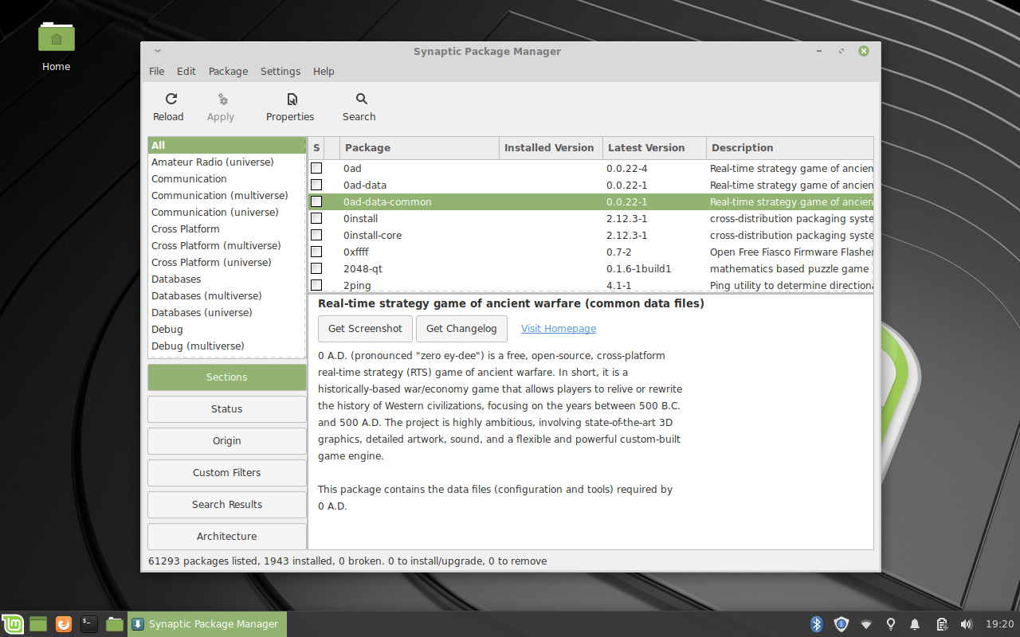Follow the Visit Homepage link

tap(558, 328)
